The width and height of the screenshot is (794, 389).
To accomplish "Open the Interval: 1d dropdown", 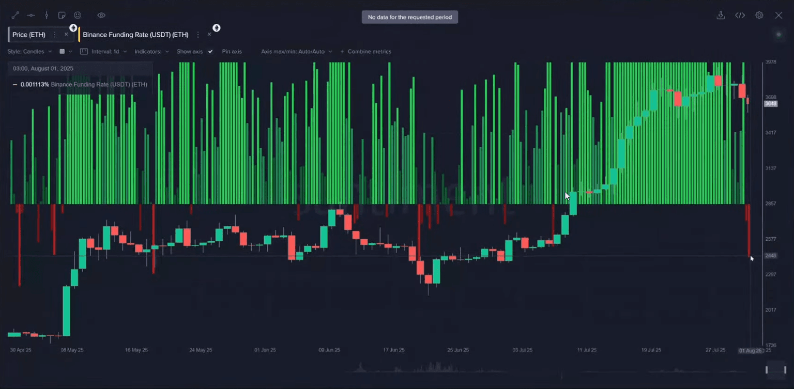I will (x=109, y=52).
